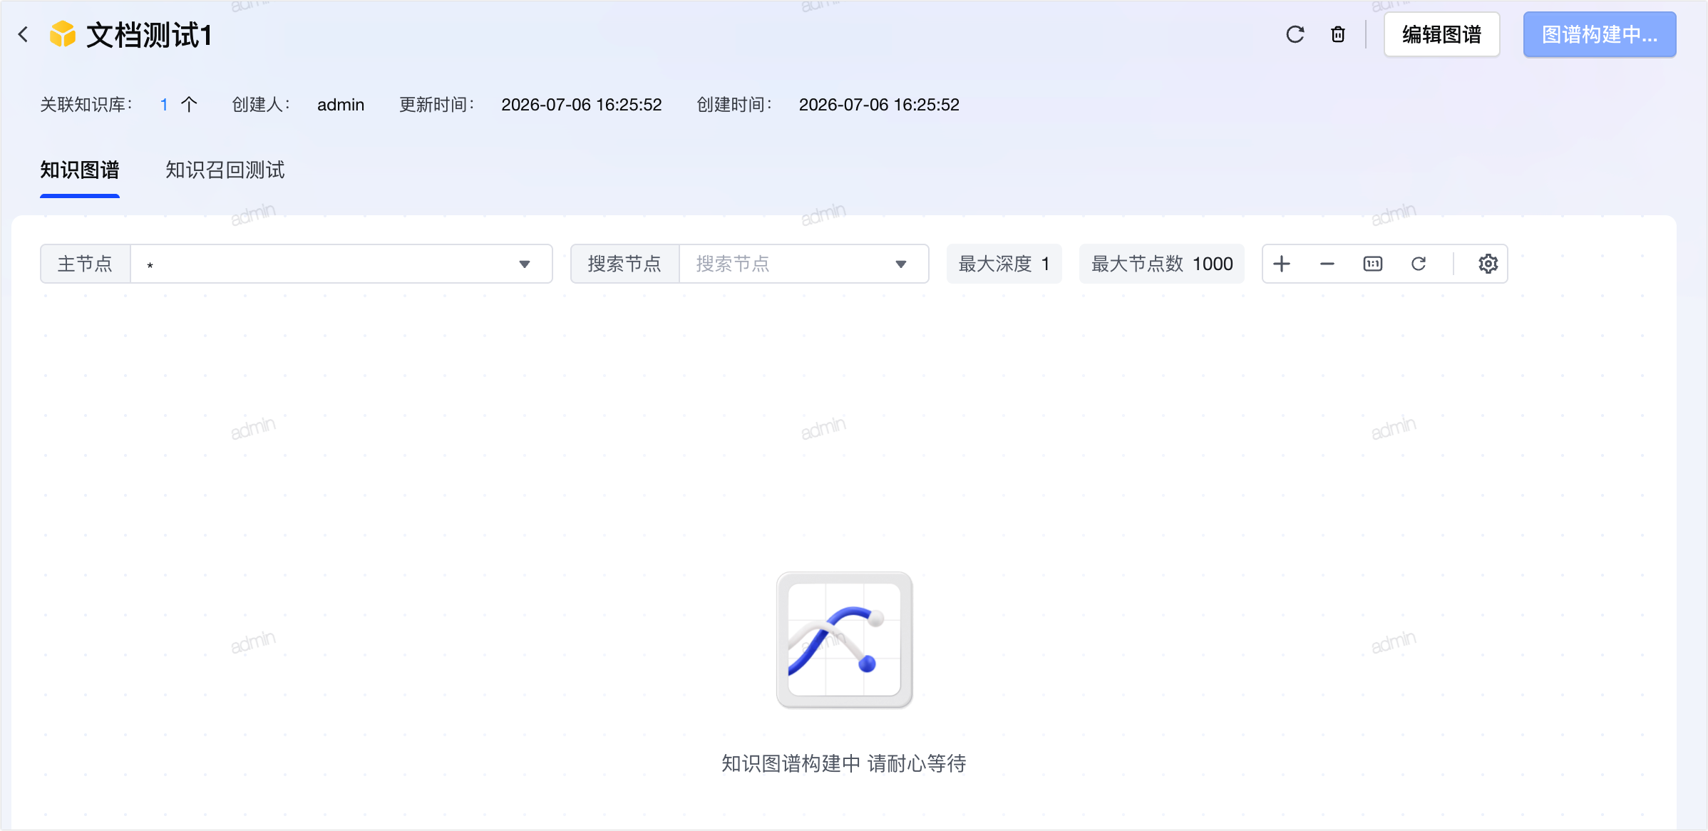Open the 搜索节点 dropdown arrow
Screen dimensions: 1708x831
point(901,264)
